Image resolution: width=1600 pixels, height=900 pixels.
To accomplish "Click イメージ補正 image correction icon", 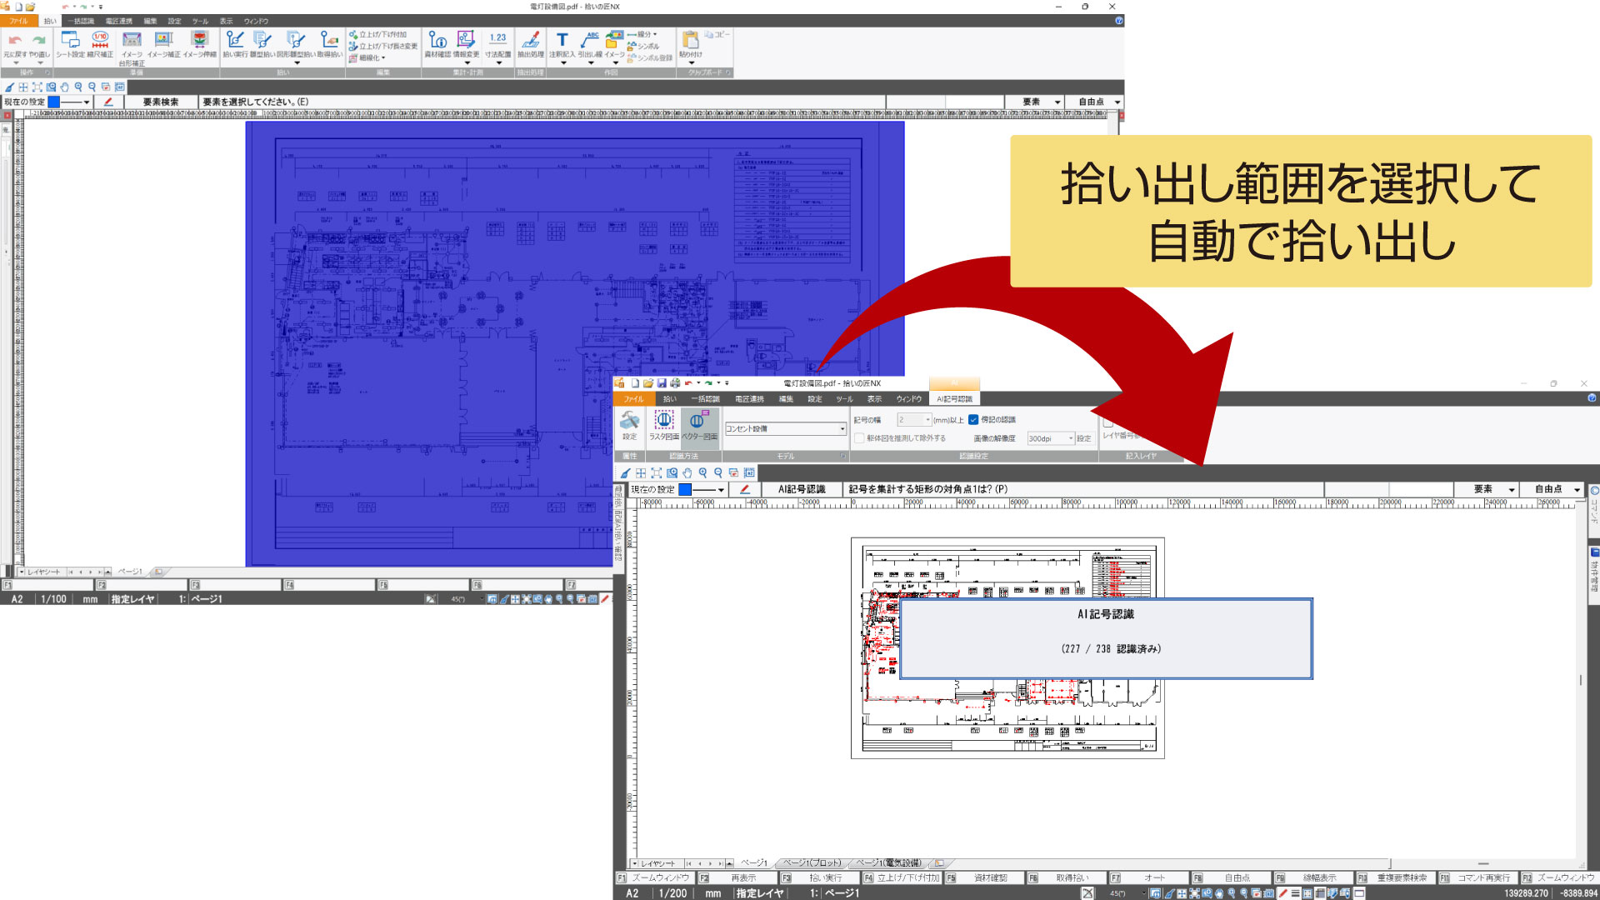I will (x=163, y=45).
